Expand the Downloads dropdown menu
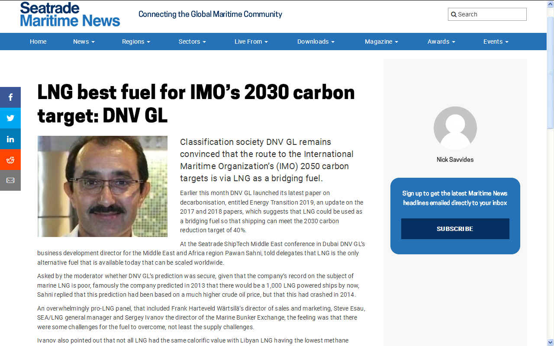 [x=316, y=42]
